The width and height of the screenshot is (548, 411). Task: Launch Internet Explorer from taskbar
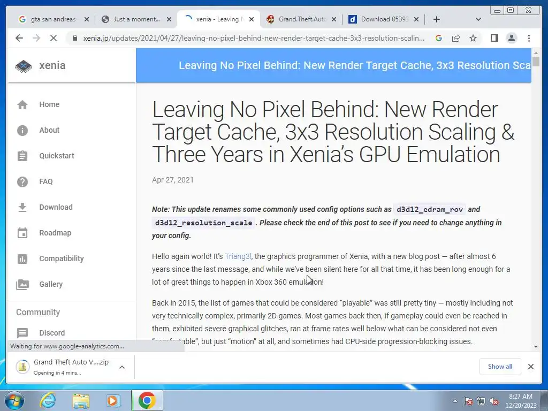coord(48,400)
